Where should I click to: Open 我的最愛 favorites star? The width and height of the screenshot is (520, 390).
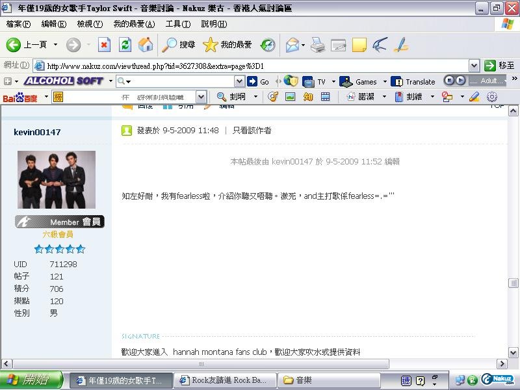(x=227, y=45)
